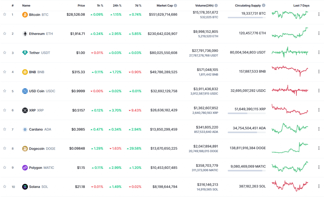
Task: Click the Ethereum logo icon
Action: [x=25, y=34]
